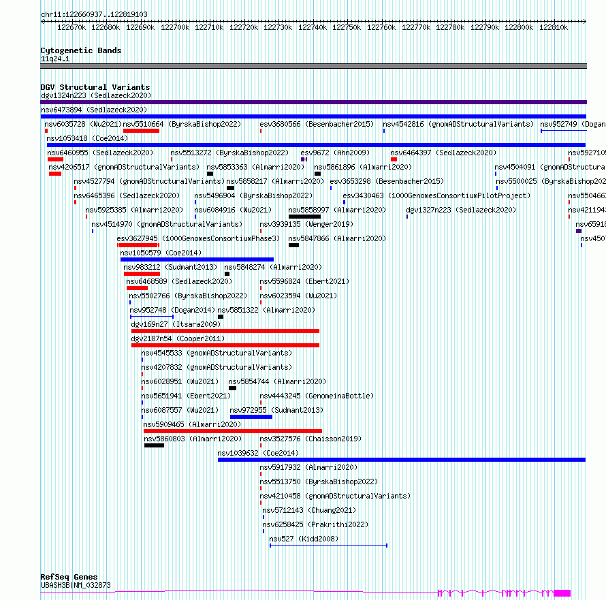Screen dimensions: 606x600
Task: Open nsv5860803 (Almarri2020) variant
Action: (193, 439)
